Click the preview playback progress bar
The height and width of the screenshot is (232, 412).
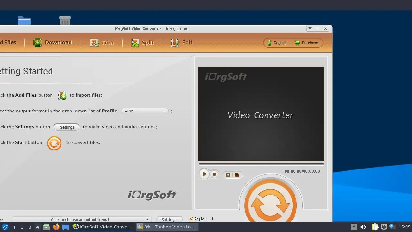(x=261, y=164)
